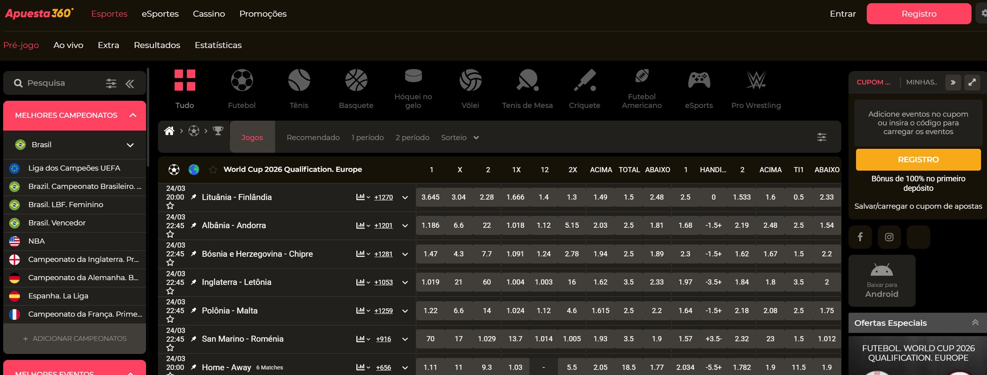This screenshot has height=375, width=987.
Task: Click Baixar para Android tile
Action: click(881, 281)
